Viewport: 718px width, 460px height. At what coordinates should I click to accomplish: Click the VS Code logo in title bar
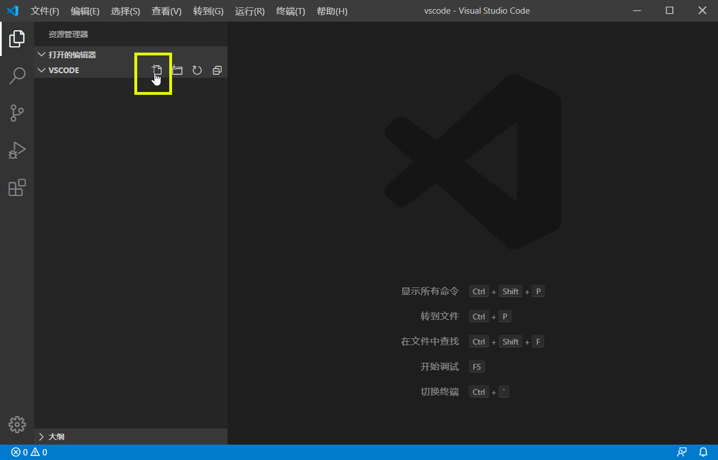13,11
